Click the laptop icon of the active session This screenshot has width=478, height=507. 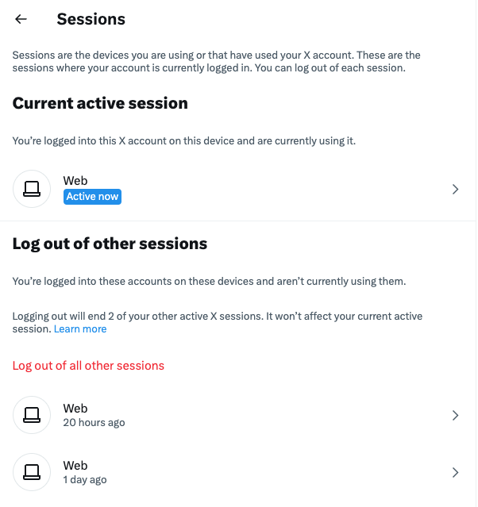(32, 189)
